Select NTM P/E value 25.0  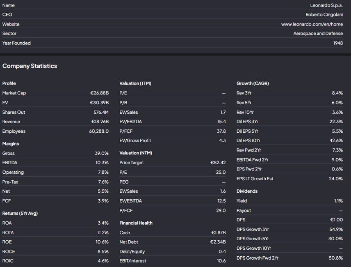[221, 173]
